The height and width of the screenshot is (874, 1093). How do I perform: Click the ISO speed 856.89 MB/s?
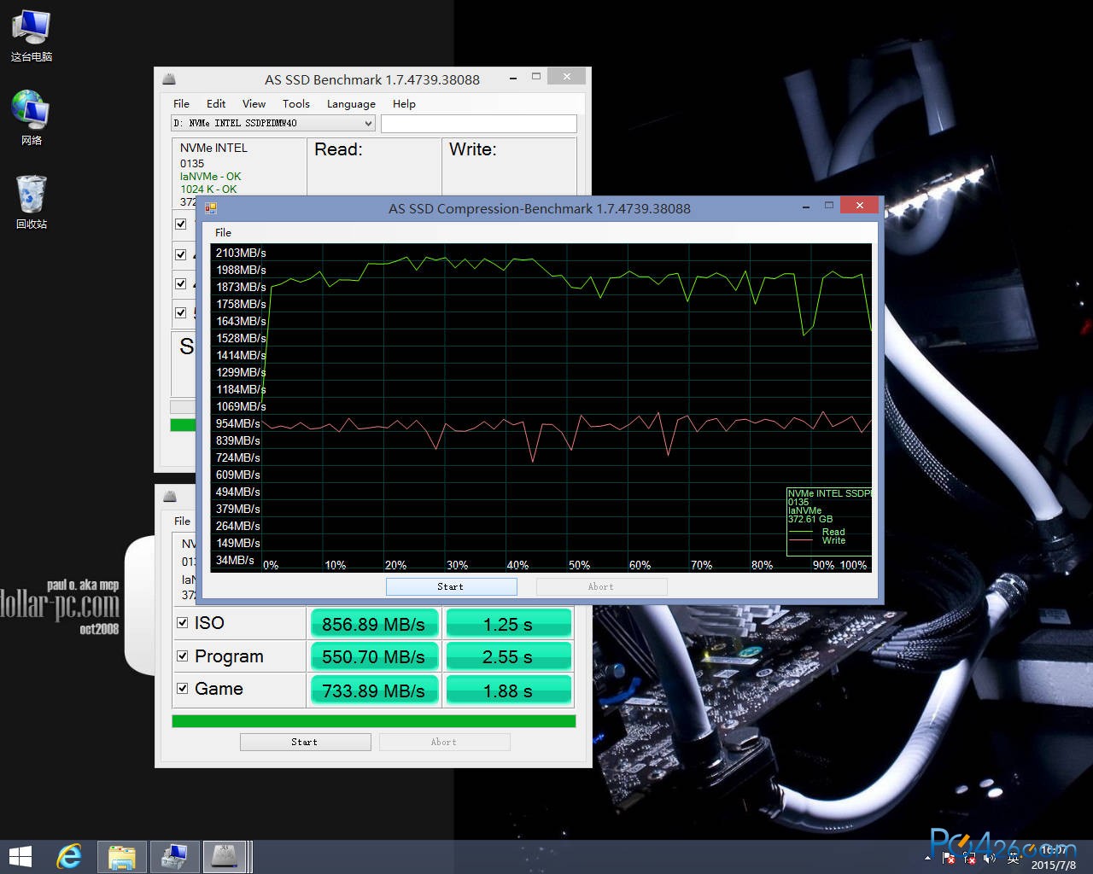tap(374, 624)
